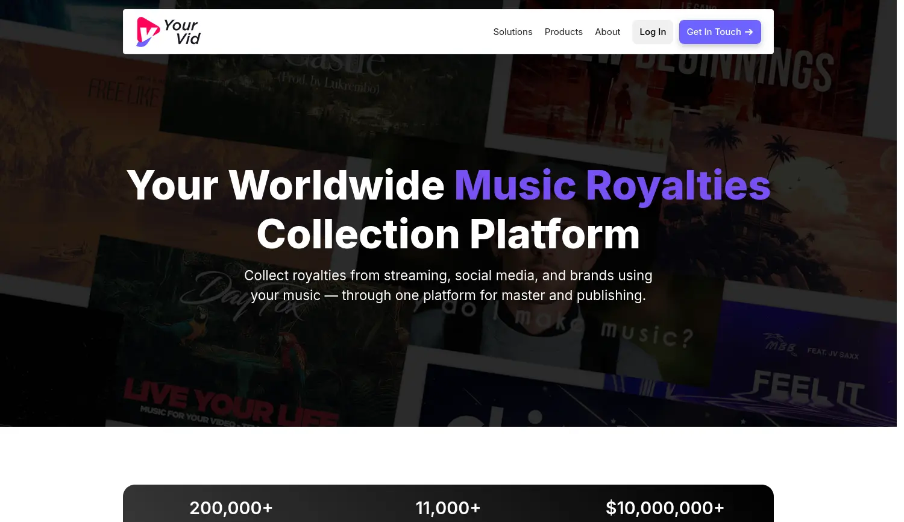Click the purple Music Royalties headline text
Image resolution: width=904 pixels, height=522 pixels.
[x=612, y=184]
